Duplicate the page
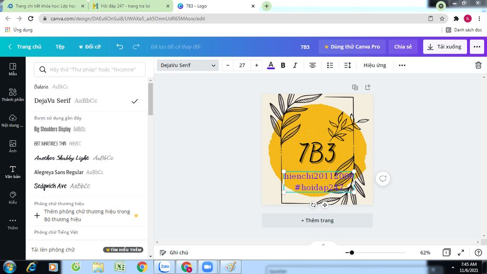 (355, 88)
